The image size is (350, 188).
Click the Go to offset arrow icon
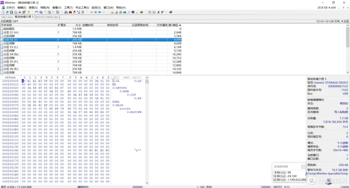[x=91, y=12]
